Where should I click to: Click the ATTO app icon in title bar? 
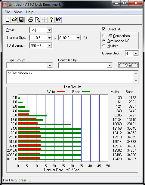click(5, 5)
